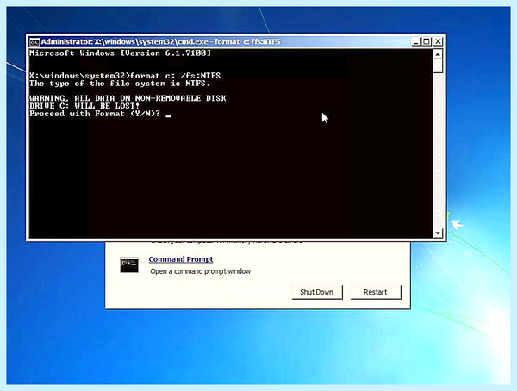Screen dimensions: 517x391
Task: Click 'WARNING, ALL DATA ON NON-REMOVABLE DISK' line
Action: (128, 98)
